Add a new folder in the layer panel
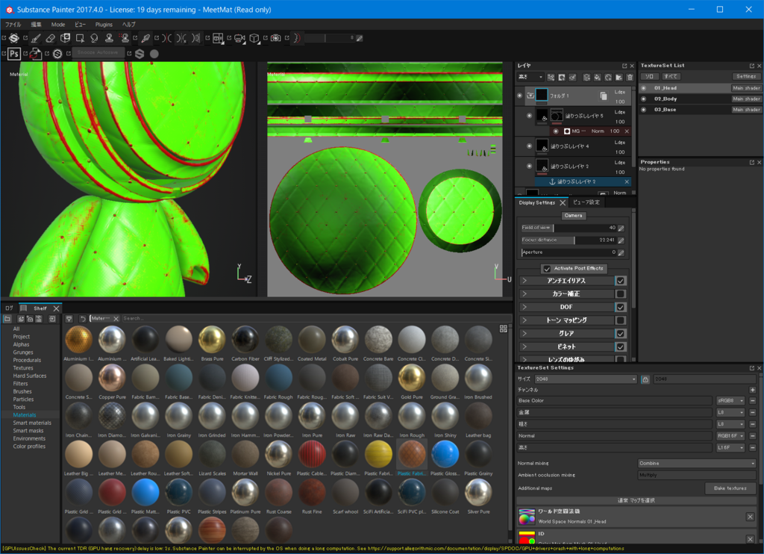764x554 pixels. pyautogui.click(x=619, y=78)
